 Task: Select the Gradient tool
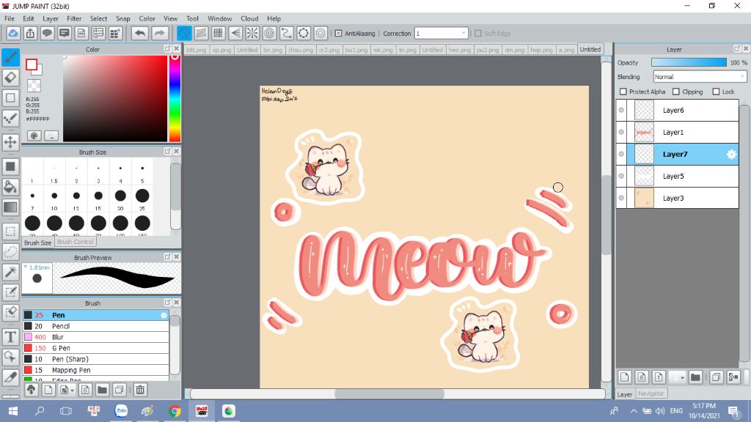click(10, 207)
